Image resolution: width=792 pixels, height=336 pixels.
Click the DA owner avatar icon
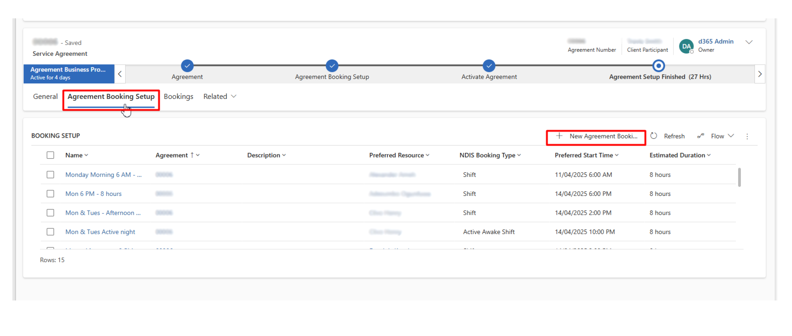(x=686, y=46)
